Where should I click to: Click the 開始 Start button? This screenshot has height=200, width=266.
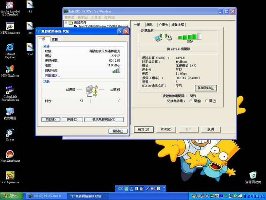pos(12,196)
